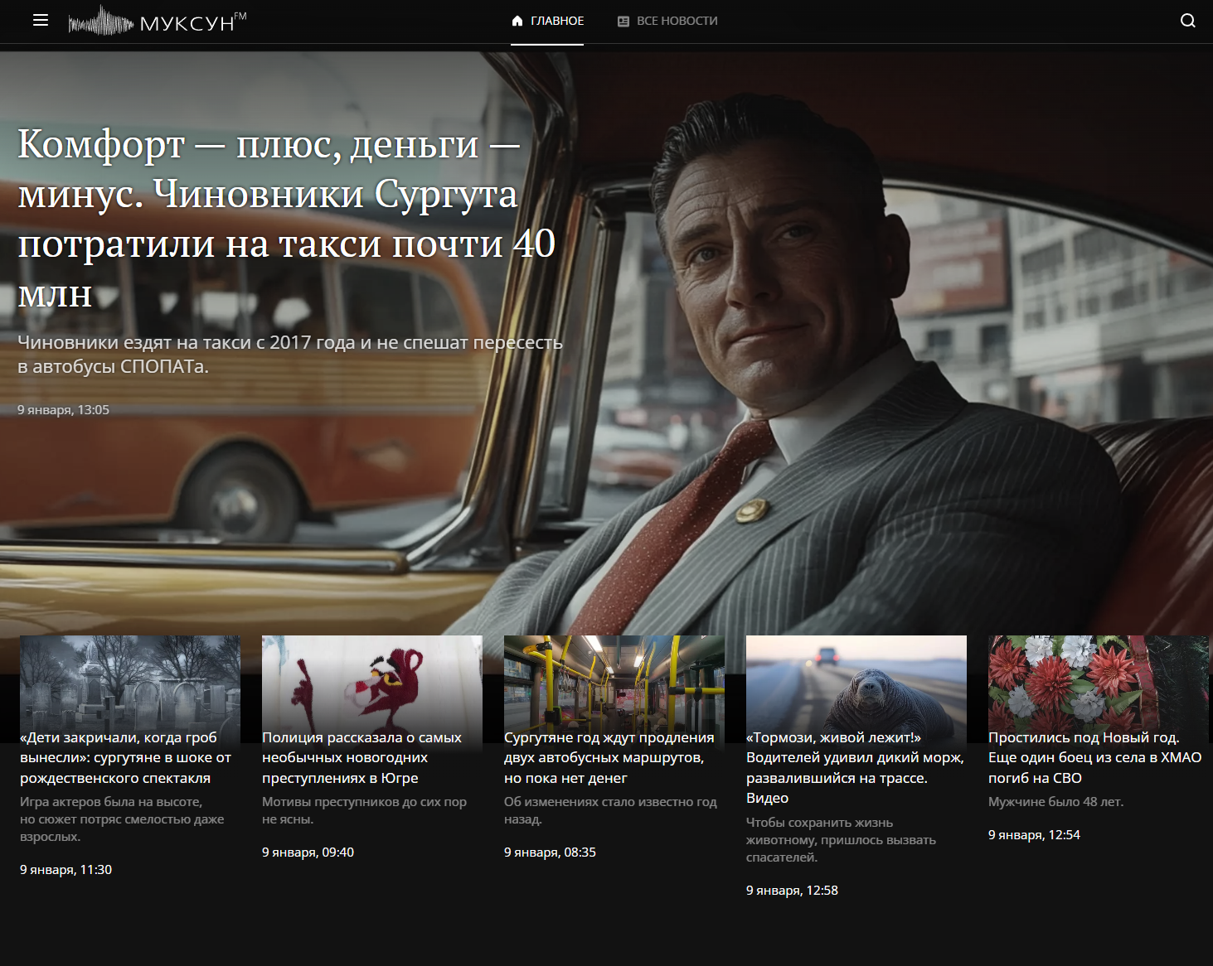This screenshot has height=966, width=1213.
Task: Open article about unusual New Year crimes in Югра
Action: pos(361,757)
